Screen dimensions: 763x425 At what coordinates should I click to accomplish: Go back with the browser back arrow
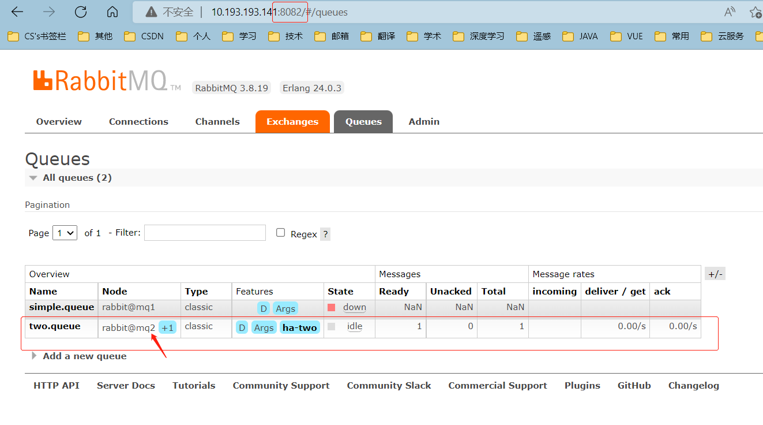coord(17,12)
